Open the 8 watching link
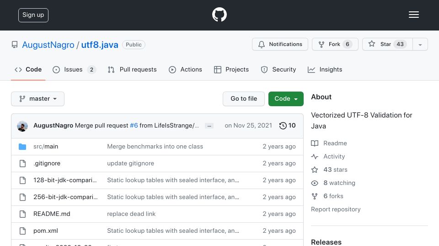 [339, 183]
